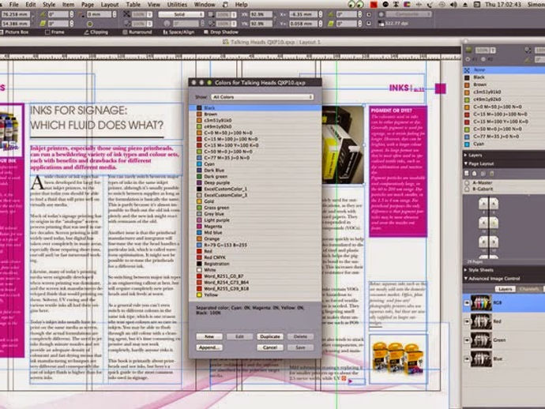Click the duplicate master page icon
545x409 pixels.
pyautogui.click(x=483, y=173)
